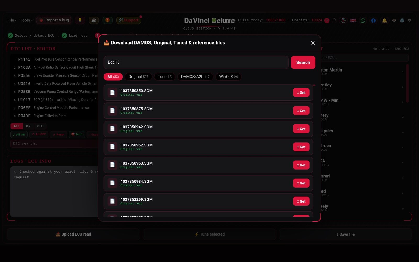
Task: Click the light bulb idea icon
Action: click(80, 20)
